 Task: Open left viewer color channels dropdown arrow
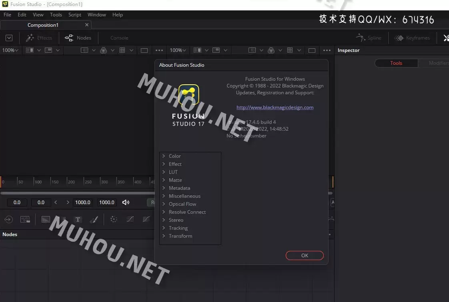click(x=112, y=50)
